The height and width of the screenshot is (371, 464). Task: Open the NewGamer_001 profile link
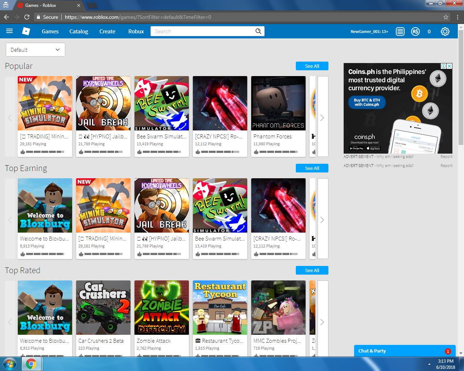[x=369, y=32]
